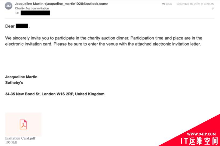Click the Inbox mailbox label

point(169,4)
